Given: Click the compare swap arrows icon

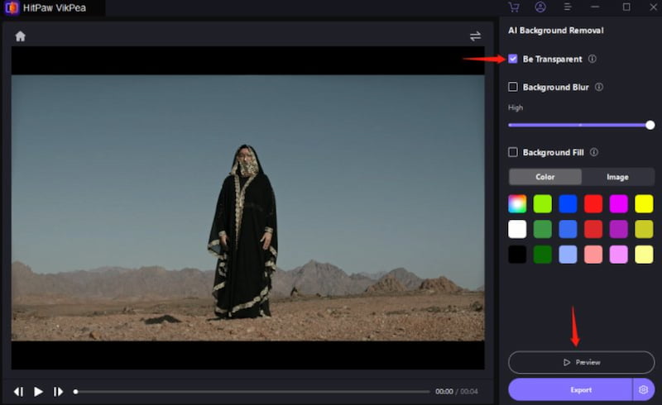Looking at the screenshot, I should [475, 36].
